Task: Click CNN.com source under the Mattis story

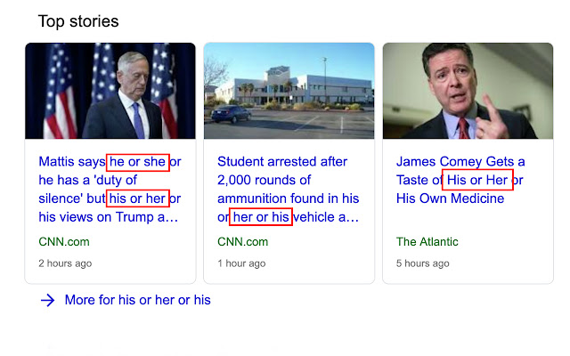Action: point(64,242)
